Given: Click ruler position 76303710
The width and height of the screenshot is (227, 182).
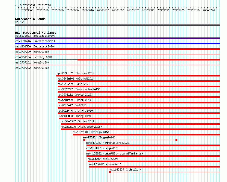Looking at the screenshot, I should 193,10.
